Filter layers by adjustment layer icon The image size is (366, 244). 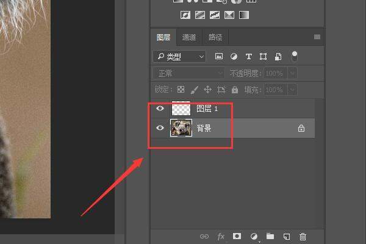pos(234,57)
